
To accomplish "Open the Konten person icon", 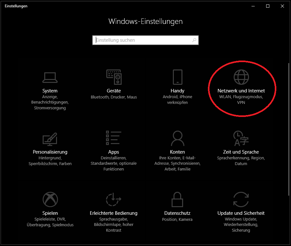I will click(x=177, y=138).
